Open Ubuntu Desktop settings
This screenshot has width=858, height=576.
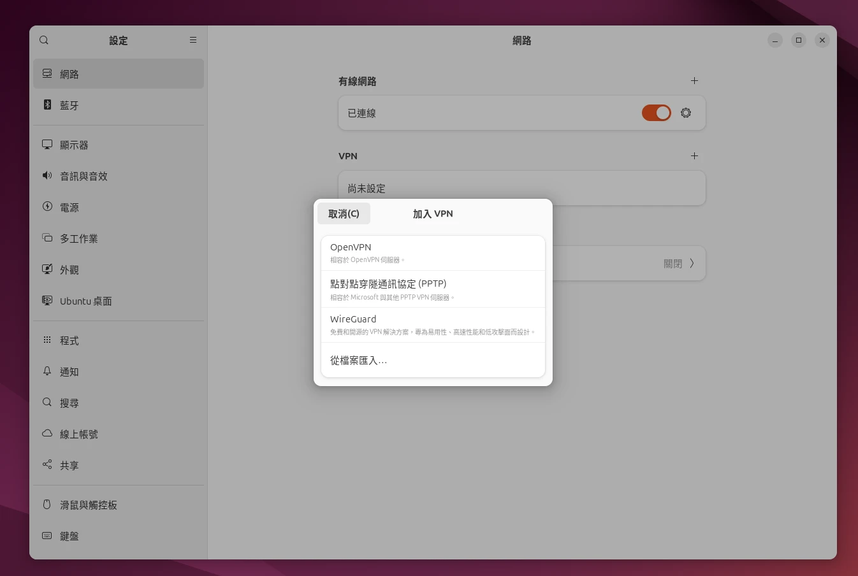point(86,301)
